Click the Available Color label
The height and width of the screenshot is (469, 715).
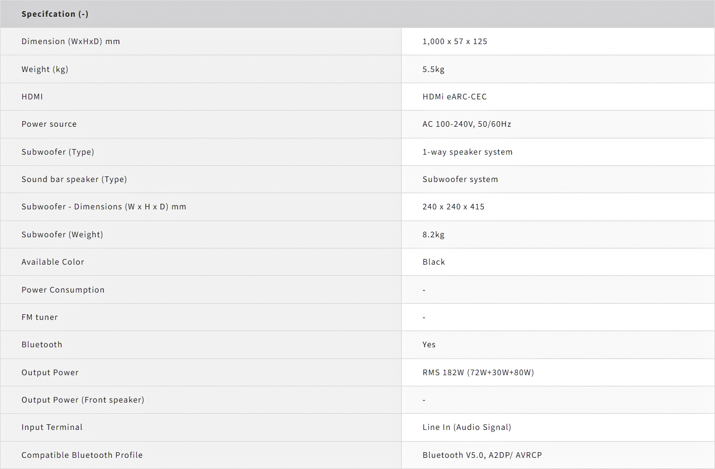(53, 262)
